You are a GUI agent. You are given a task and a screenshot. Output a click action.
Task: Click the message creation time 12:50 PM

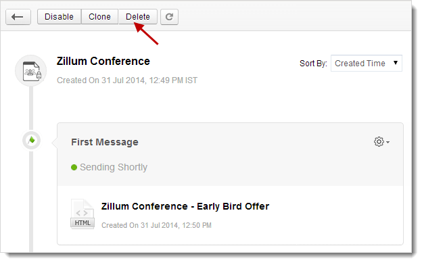pos(197,225)
